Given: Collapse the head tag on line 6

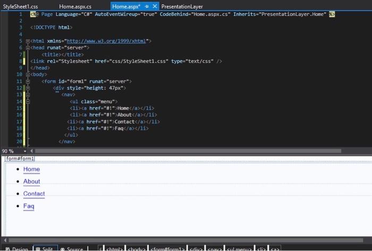Looking at the screenshot, I should [x=28, y=48].
